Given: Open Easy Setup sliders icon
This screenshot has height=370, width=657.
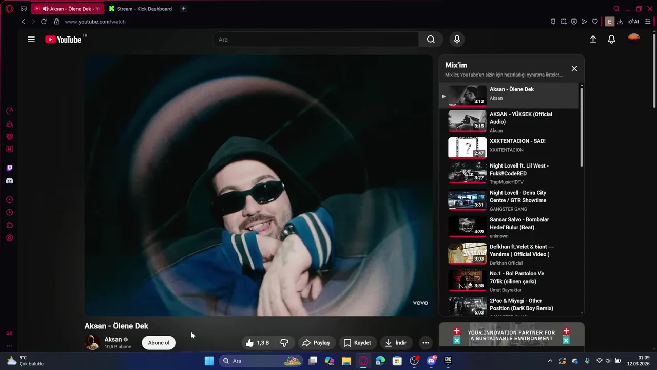Looking at the screenshot, I should (x=648, y=22).
